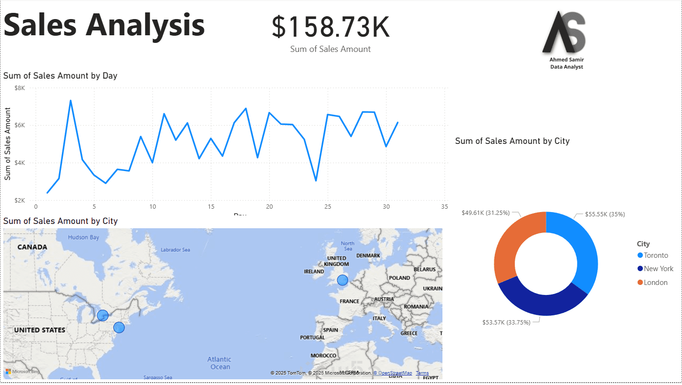Click the vertical 'Sum of Sales Amount' axis title

tap(8, 144)
